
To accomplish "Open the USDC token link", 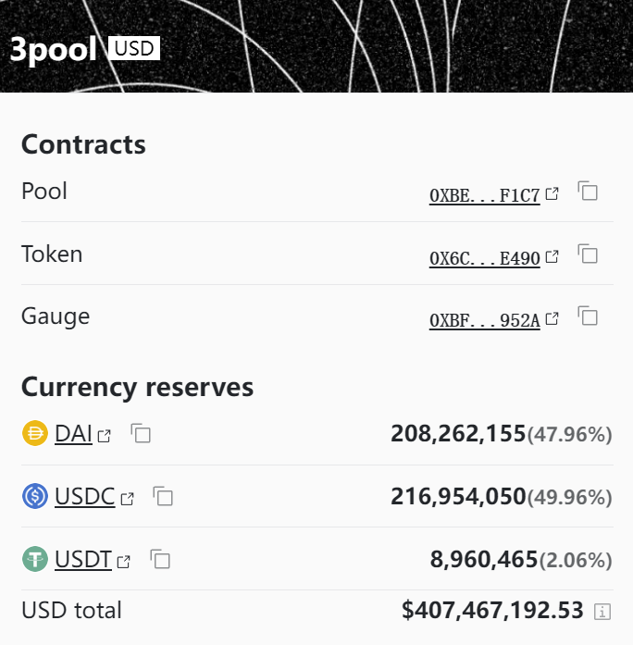I will pos(85,497).
